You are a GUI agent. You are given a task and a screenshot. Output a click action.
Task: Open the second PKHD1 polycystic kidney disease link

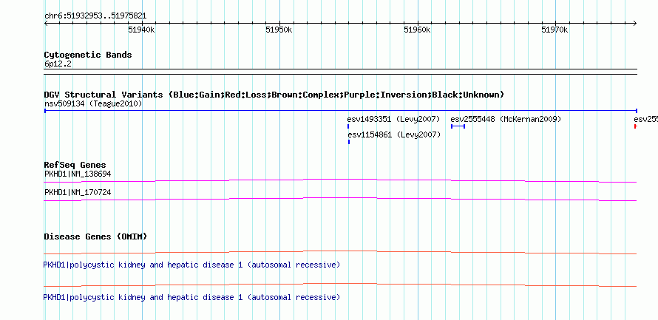pyautogui.click(x=191, y=297)
